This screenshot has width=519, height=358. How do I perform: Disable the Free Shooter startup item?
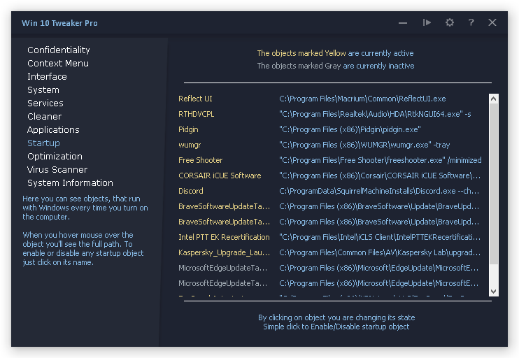click(200, 160)
